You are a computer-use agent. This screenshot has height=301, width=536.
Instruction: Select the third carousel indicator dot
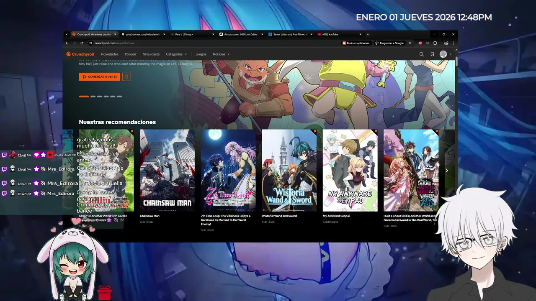(100, 96)
